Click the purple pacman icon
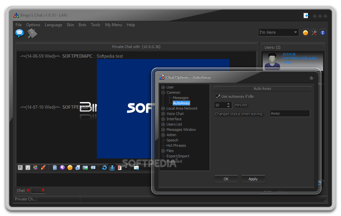341x216 pixels. point(62,168)
